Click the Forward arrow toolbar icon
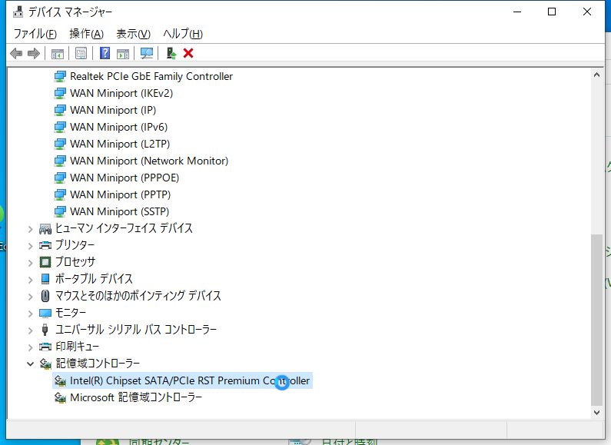Viewport: 611px width, 445px height. click(34, 53)
